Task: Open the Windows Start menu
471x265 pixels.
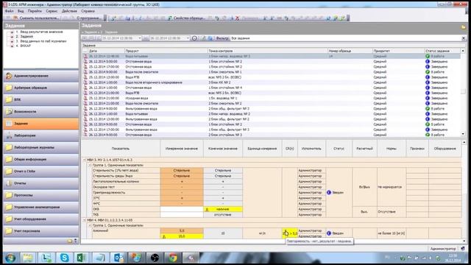Action: tap(10, 258)
